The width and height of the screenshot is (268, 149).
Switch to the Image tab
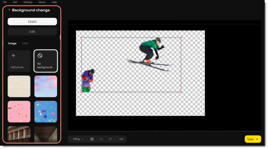12,43
